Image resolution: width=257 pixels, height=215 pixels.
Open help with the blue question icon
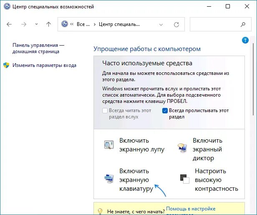[245, 40]
